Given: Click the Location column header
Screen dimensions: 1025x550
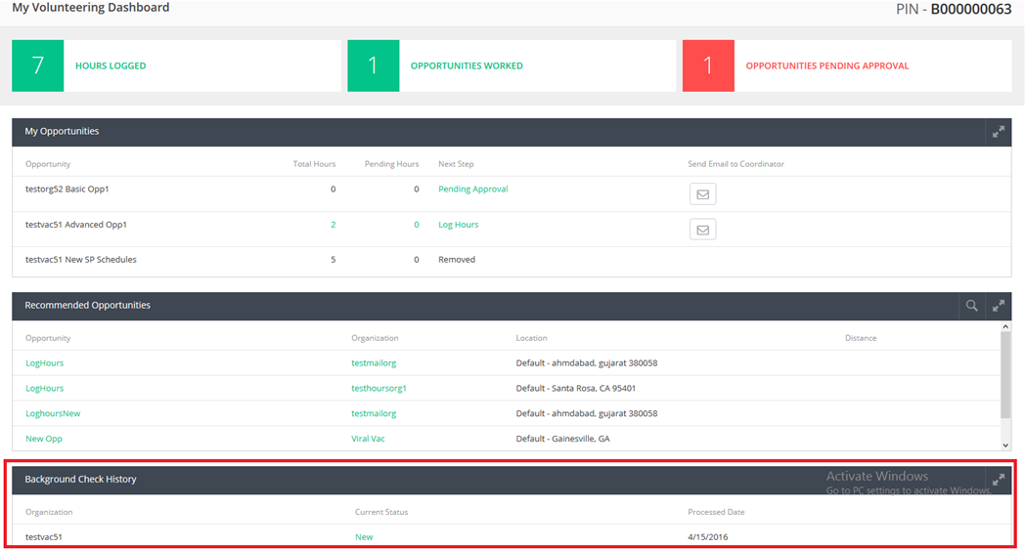Looking at the screenshot, I should pyautogui.click(x=531, y=338).
